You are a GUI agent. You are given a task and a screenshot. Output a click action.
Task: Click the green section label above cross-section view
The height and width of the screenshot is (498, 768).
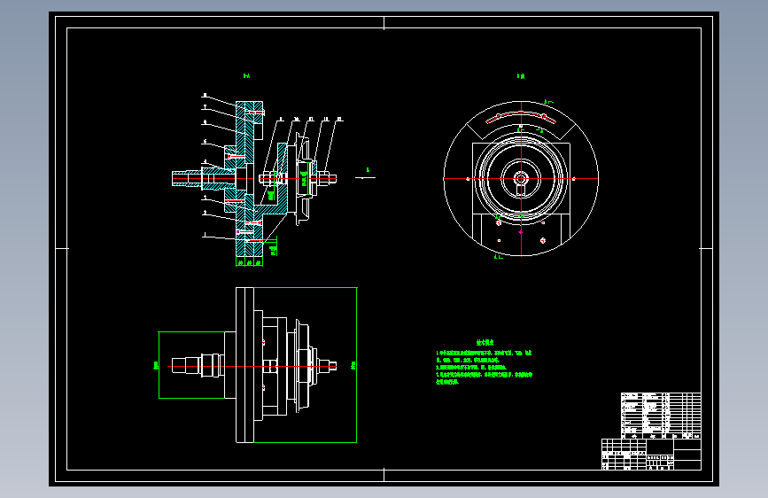(x=246, y=76)
